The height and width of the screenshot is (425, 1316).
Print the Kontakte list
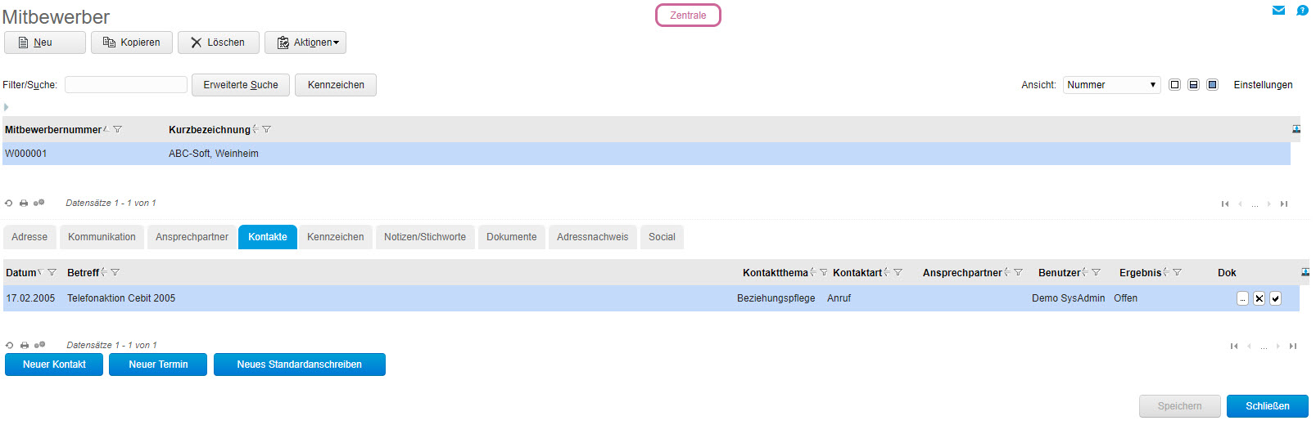25,345
